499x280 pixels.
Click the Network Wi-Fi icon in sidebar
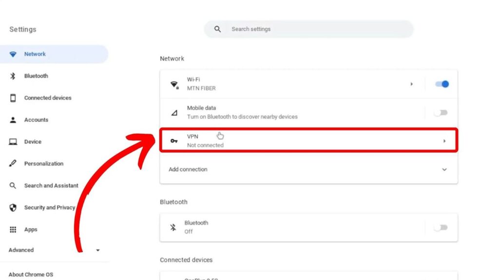pos(13,54)
